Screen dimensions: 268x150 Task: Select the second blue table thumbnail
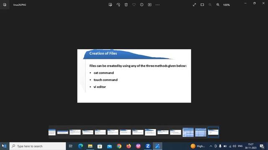point(201,132)
